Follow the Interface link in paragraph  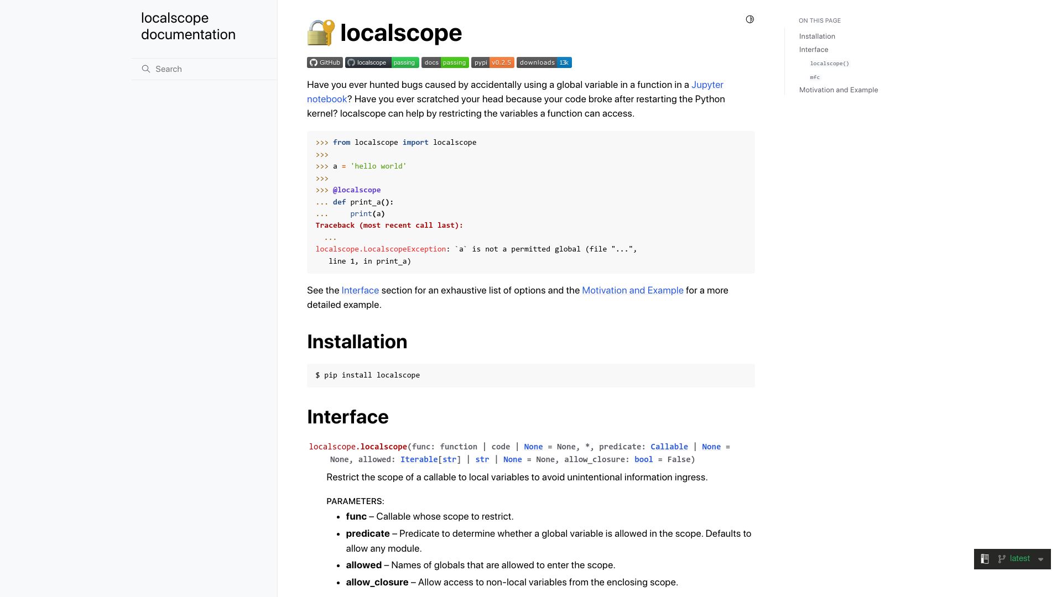coord(360,290)
